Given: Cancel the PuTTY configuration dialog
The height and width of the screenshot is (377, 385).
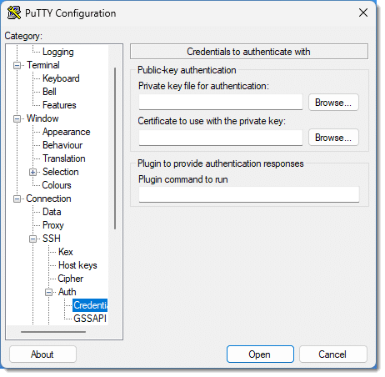Looking at the screenshot, I should coord(333,354).
